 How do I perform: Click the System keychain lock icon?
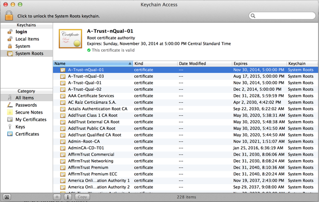10,46
